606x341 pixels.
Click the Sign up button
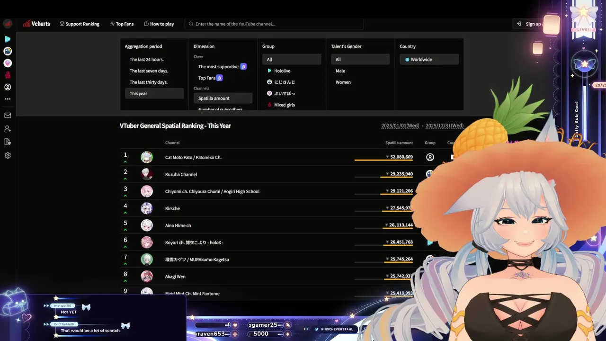pyautogui.click(x=529, y=24)
